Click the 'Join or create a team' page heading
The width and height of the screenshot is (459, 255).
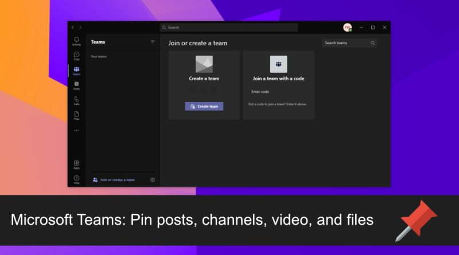click(x=197, y=43)
